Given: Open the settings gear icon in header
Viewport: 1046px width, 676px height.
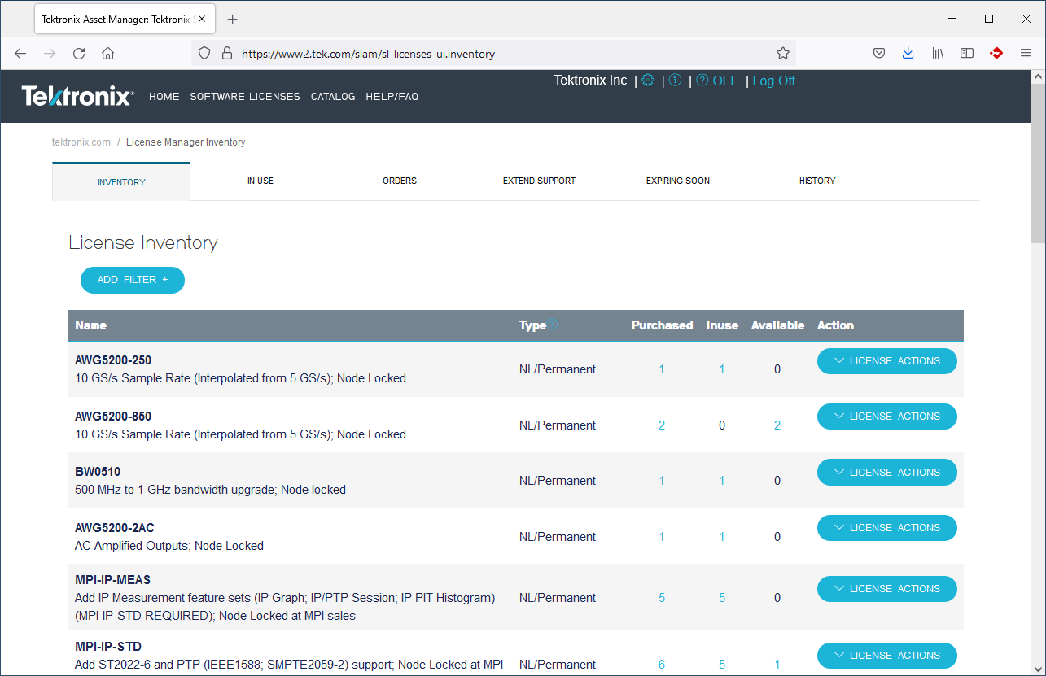Looking at the screenshot, I should [648, 81].
